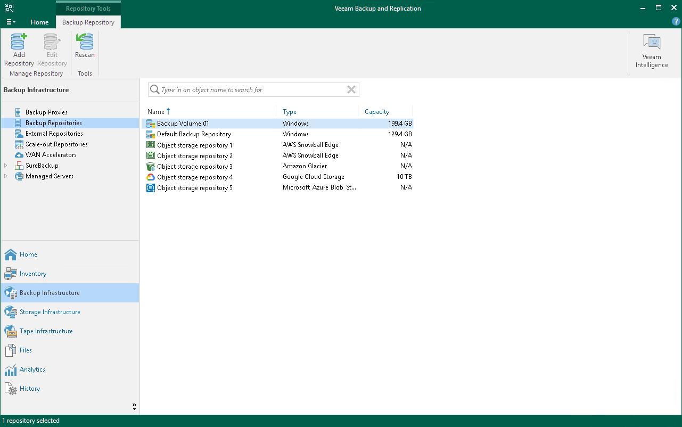Expand navigation pane overflow chevron
The width and height of the screenshot is (682, 427).
click(x=134, y=407)
